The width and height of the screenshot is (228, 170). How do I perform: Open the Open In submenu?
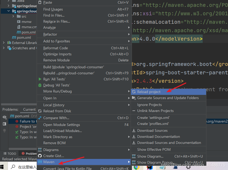pyautogui.click(x=84, y=98)
